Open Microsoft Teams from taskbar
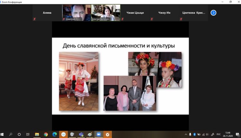This screenshot has width=241, height=138. [81, 134]
